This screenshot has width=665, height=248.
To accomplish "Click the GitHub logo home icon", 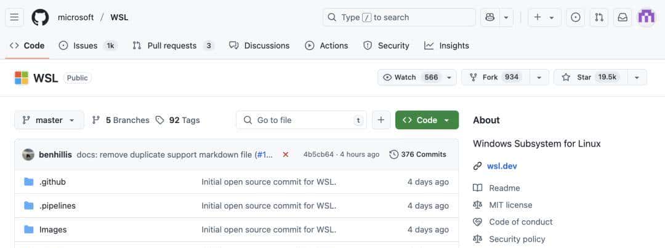I will pyautogui.click(x=40, y=17).
